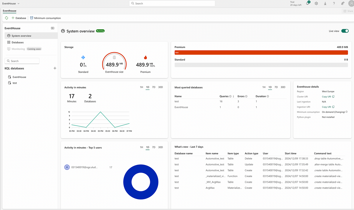This screenshot has width=354, height=210.
Task: Set Top 5 users range to 1D
Action: tap(148, 147)
